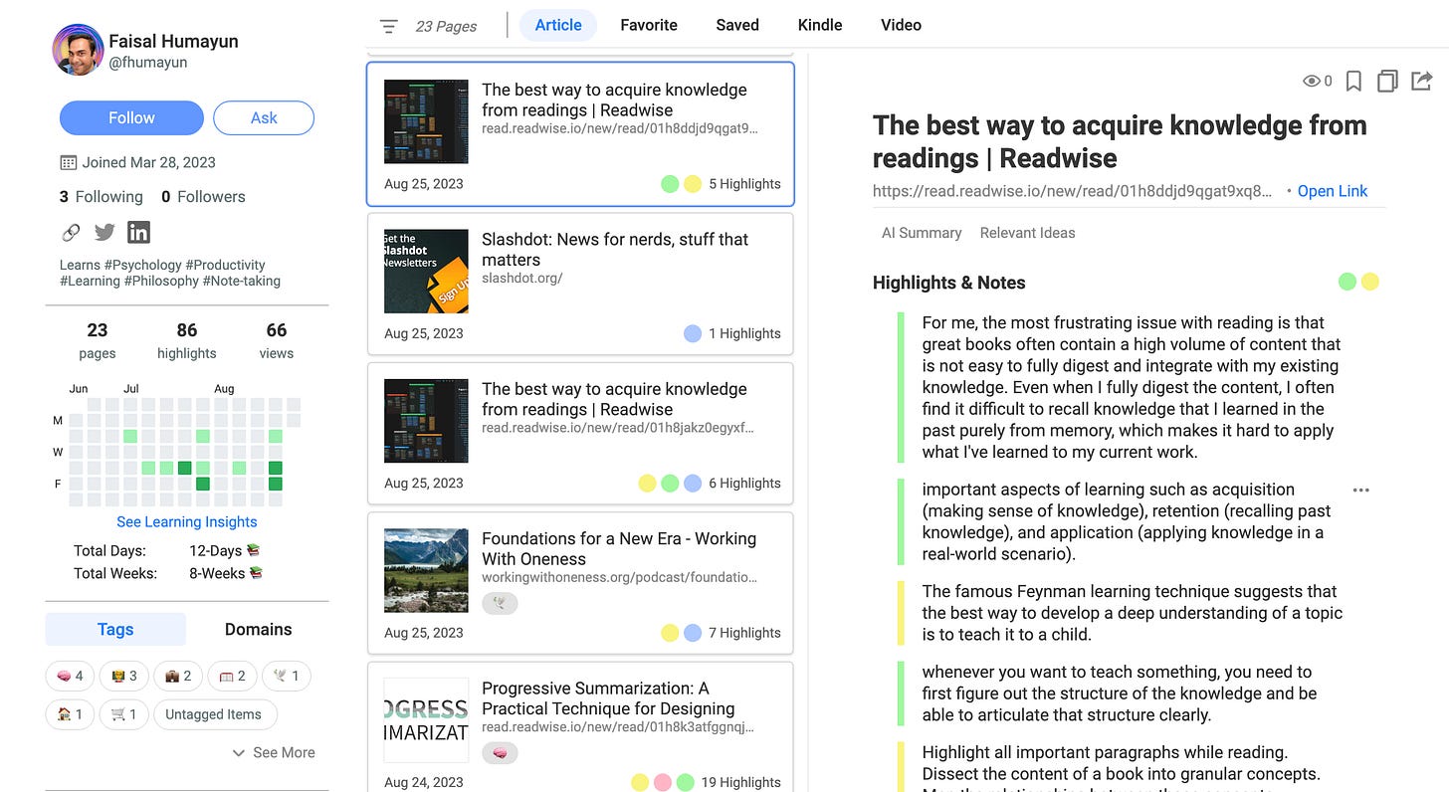Click the calendar icon next to Joined date
This screenshot has width=1449, height=792.
[69, 162]
